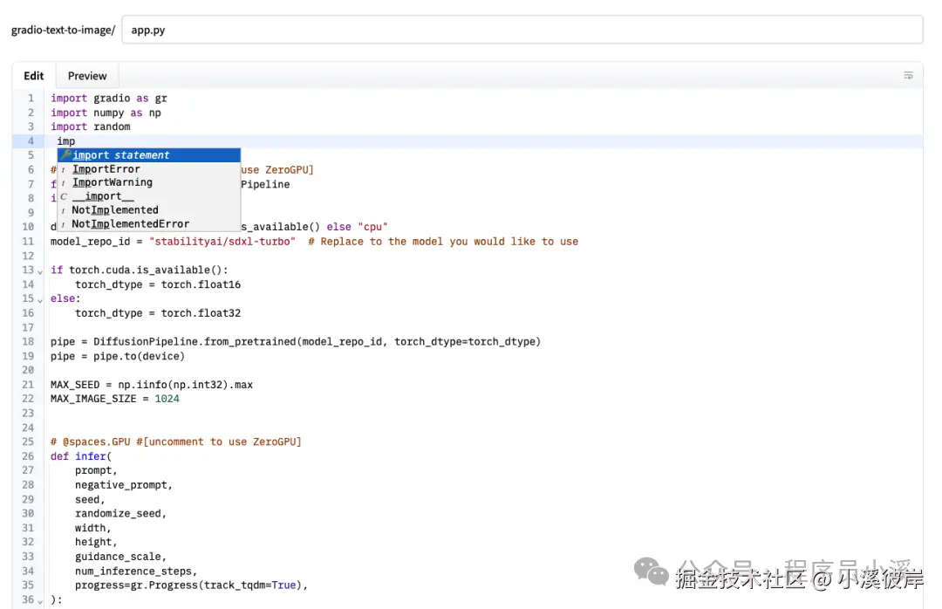Screen dimensions: 942x609
Task: Click line number 18 in the gutter
Action: [x=28, y=341]
